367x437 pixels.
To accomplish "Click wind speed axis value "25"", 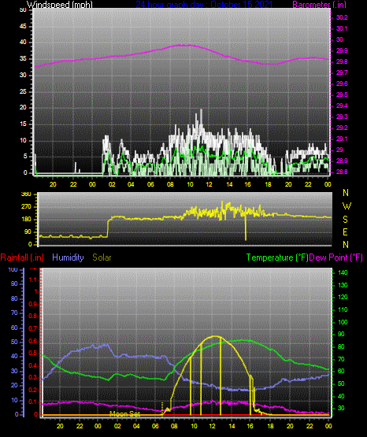I will click(x=23, y=91).
